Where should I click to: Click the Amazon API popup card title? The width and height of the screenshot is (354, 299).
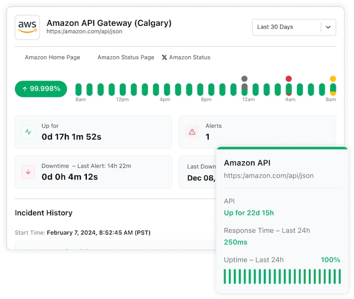[247, 162]
